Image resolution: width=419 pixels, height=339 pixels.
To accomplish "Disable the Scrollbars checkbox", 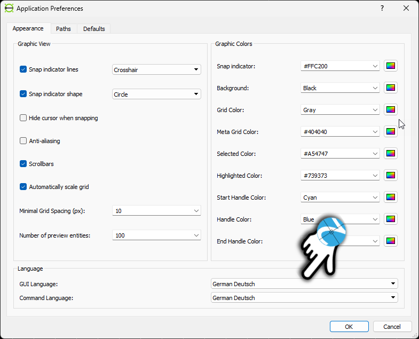I will coord(23,164).
